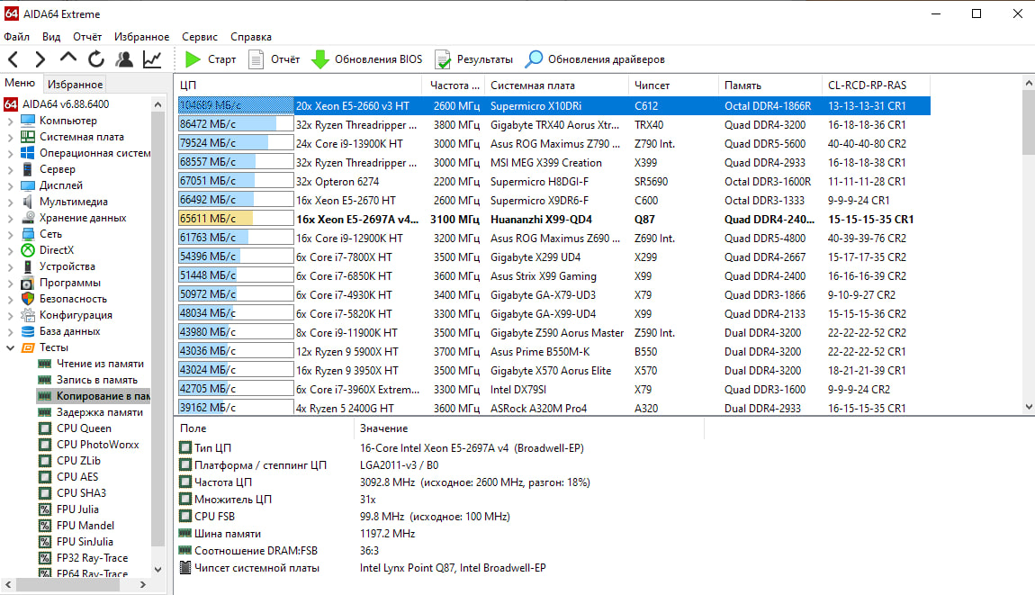Click the Forward navigation arrow
1035x595 pixels.
point(40,59)
